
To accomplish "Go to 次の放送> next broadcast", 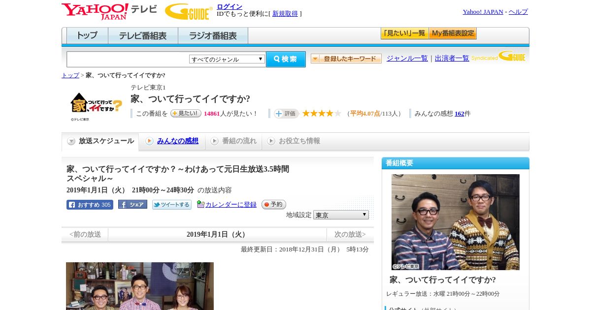I will [350, 235].
